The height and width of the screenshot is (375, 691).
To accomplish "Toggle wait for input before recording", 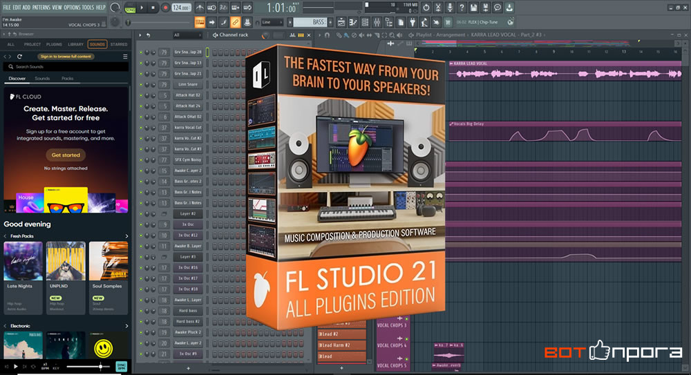I will tap(212, 8).
